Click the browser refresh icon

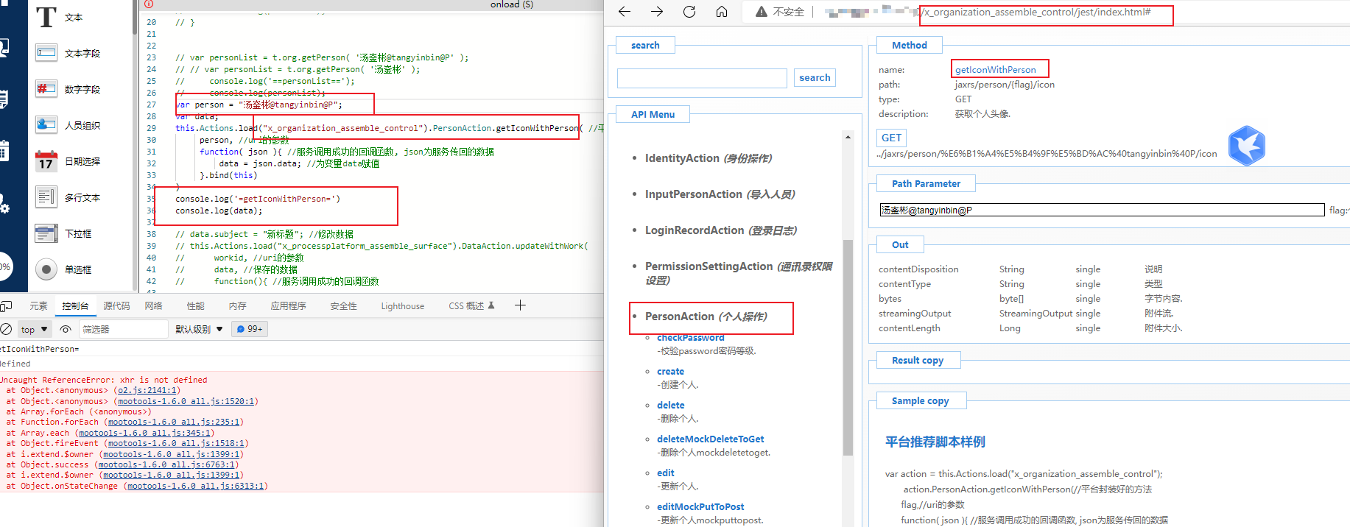(689, 12)
